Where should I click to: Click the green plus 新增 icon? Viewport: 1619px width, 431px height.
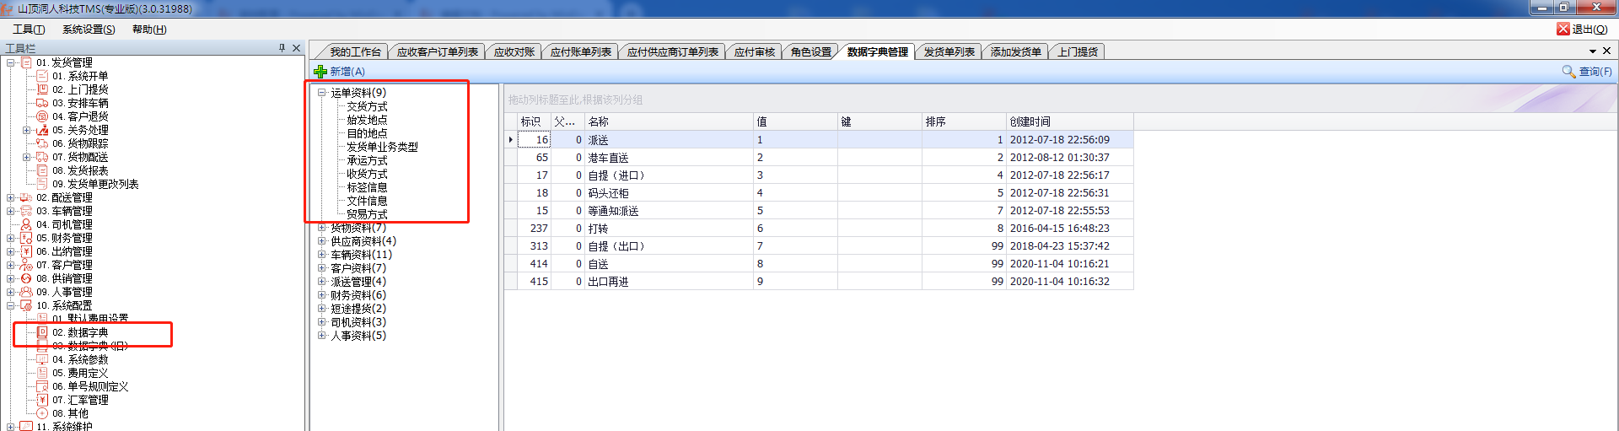(x=320, y=72)
